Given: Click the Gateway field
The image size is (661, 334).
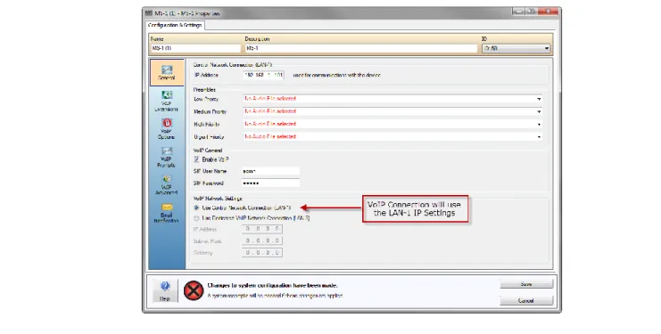Looking at the screenshot, I should tap(262, 253).
